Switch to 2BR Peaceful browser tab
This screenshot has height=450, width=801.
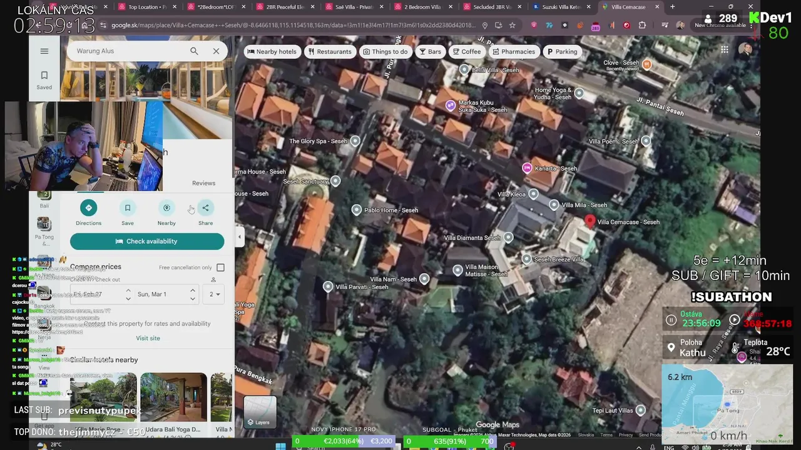[x=285, y=7]
